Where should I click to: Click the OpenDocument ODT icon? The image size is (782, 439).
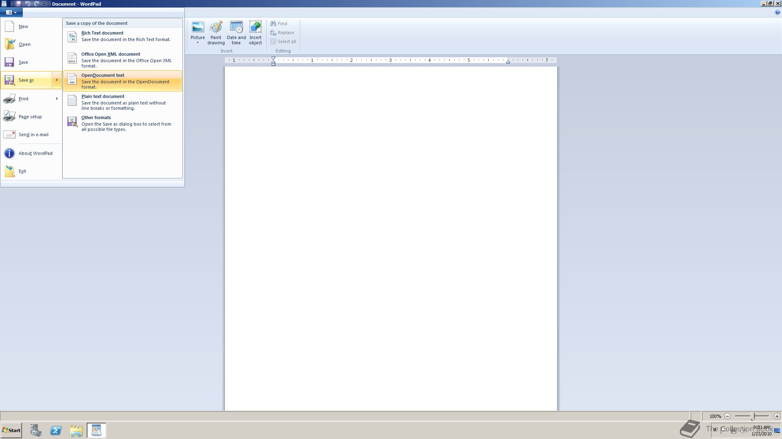point(72,79)
